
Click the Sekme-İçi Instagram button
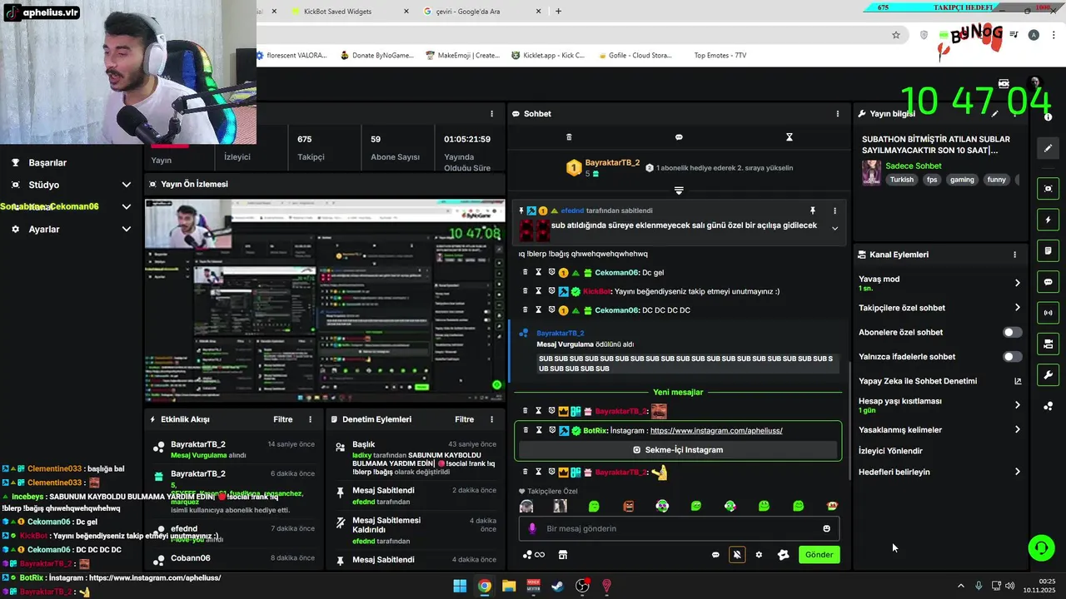[678, 450]
